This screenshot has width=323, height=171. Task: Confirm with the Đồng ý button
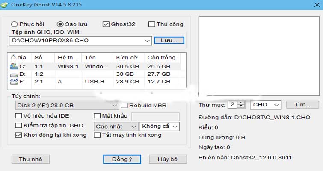tap(122, 159)
